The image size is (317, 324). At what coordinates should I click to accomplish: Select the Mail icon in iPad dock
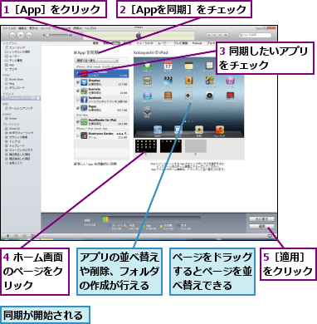click(x=178, y=130)
